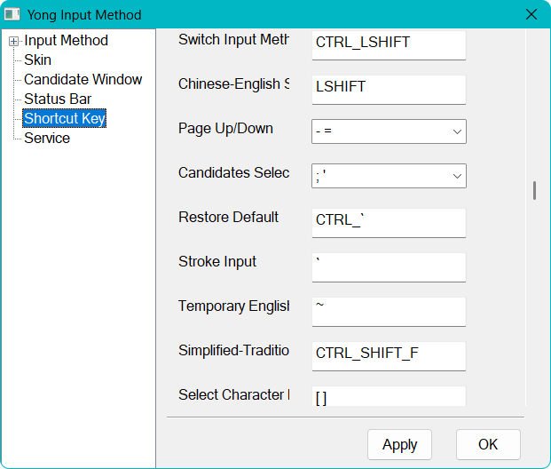Click the Chinese-English Switch field LSHIFT
551x469 pixels.
(389, 90)
